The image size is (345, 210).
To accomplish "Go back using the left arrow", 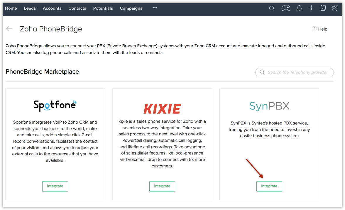I will point(9,29).
